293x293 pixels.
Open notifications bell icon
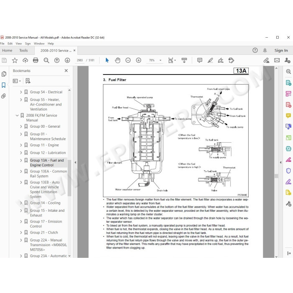click(265, 50)
